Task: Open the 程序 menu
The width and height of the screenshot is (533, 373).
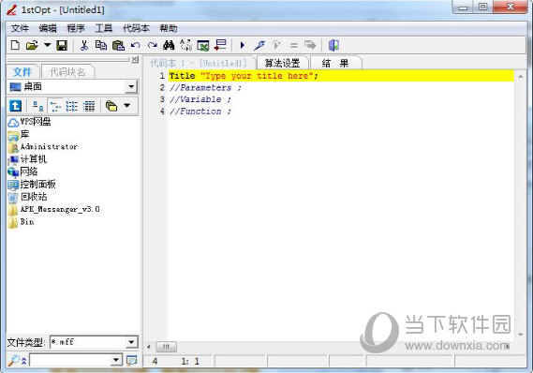Action: coord(76,28)
